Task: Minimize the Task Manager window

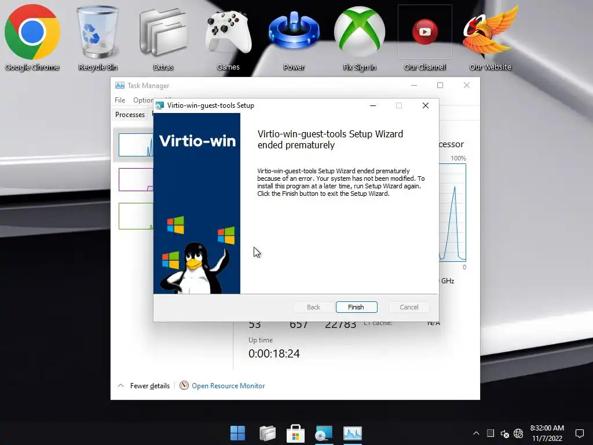Action: click(x=413, y=85)
